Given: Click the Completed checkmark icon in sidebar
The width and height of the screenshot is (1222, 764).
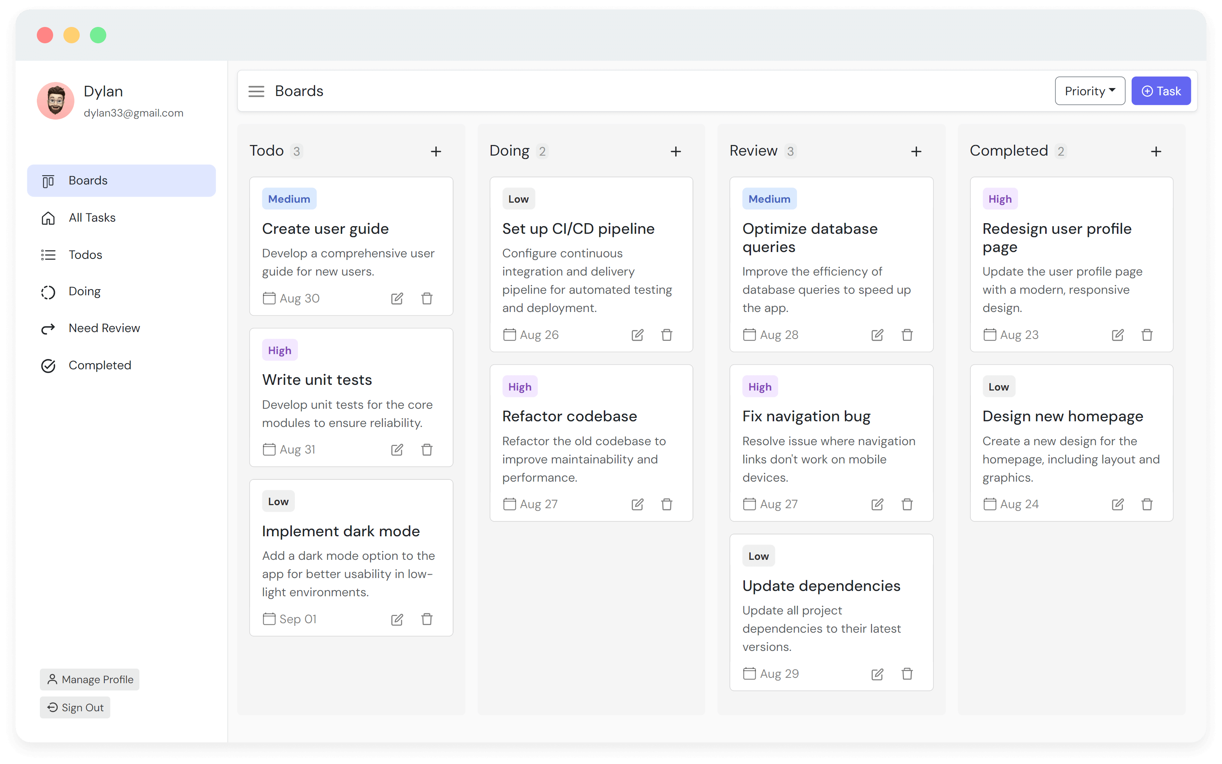Looking at the screenshot, I should [48, 366].
